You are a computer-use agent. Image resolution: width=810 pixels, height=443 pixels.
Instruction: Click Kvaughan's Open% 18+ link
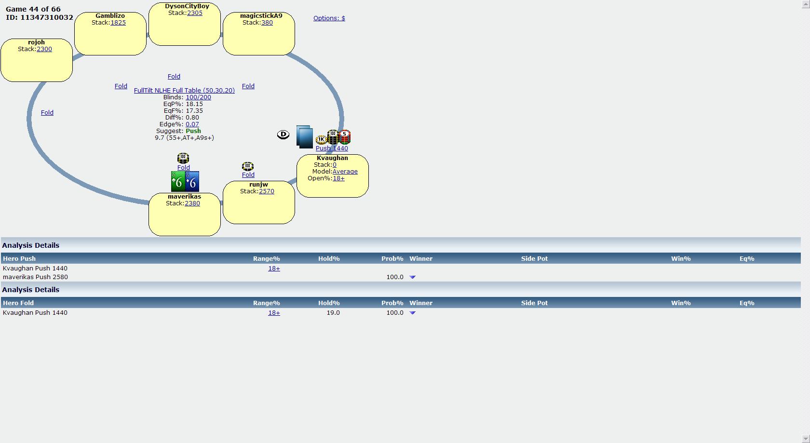coord(338,178)
